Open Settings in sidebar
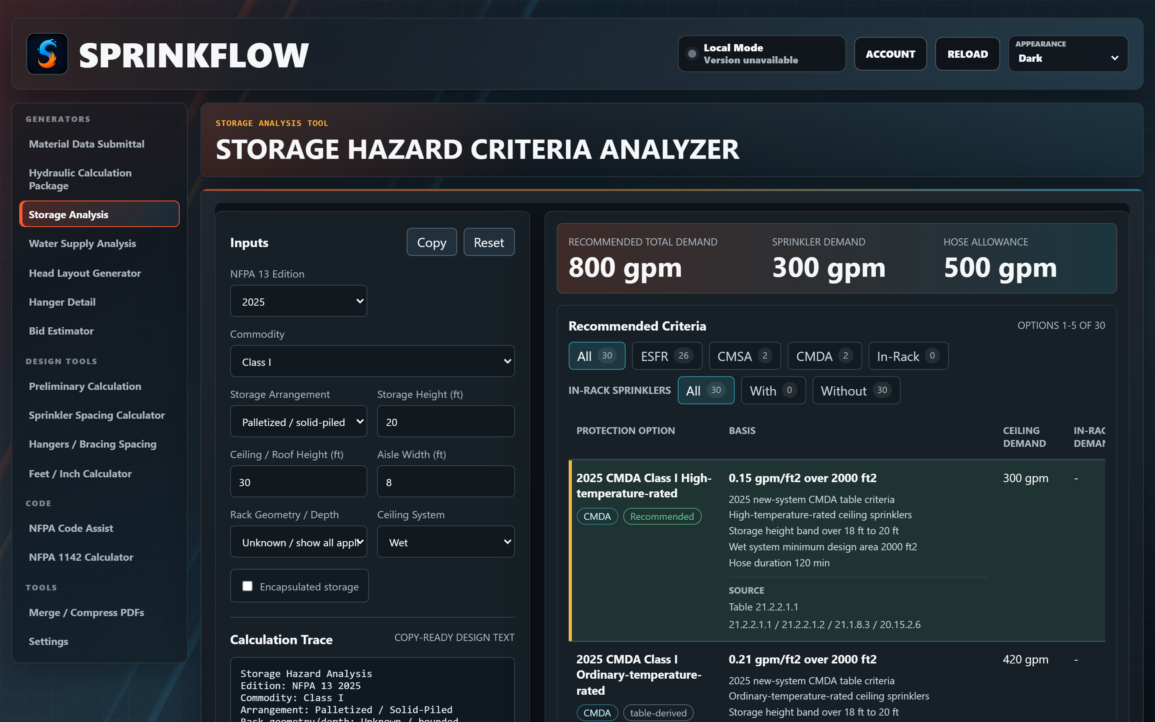 [x=99, y=641]
